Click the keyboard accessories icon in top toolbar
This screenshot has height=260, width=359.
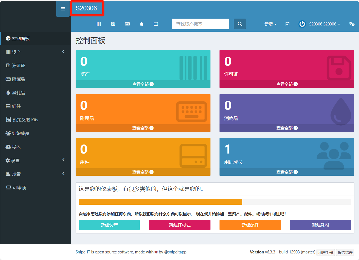127,24
